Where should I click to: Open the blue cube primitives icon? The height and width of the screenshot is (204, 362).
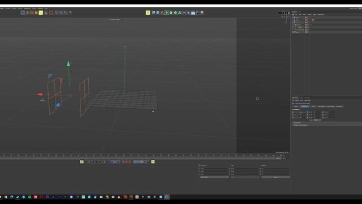click(x=158, y=12)
